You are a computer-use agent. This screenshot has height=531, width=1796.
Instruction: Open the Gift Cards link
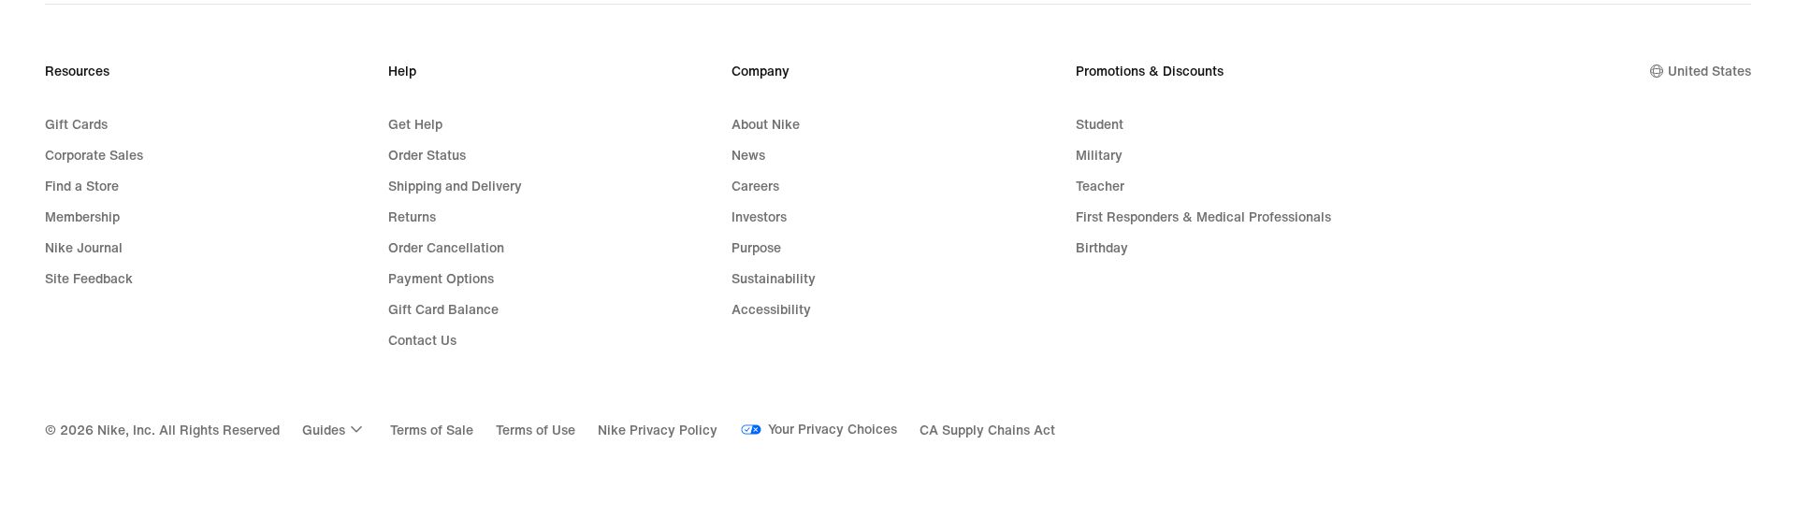point(76,124)
